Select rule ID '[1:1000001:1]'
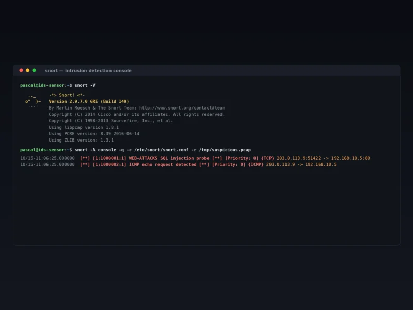The width and height of the screenshot is (413, 310). (x=109, y=158)
